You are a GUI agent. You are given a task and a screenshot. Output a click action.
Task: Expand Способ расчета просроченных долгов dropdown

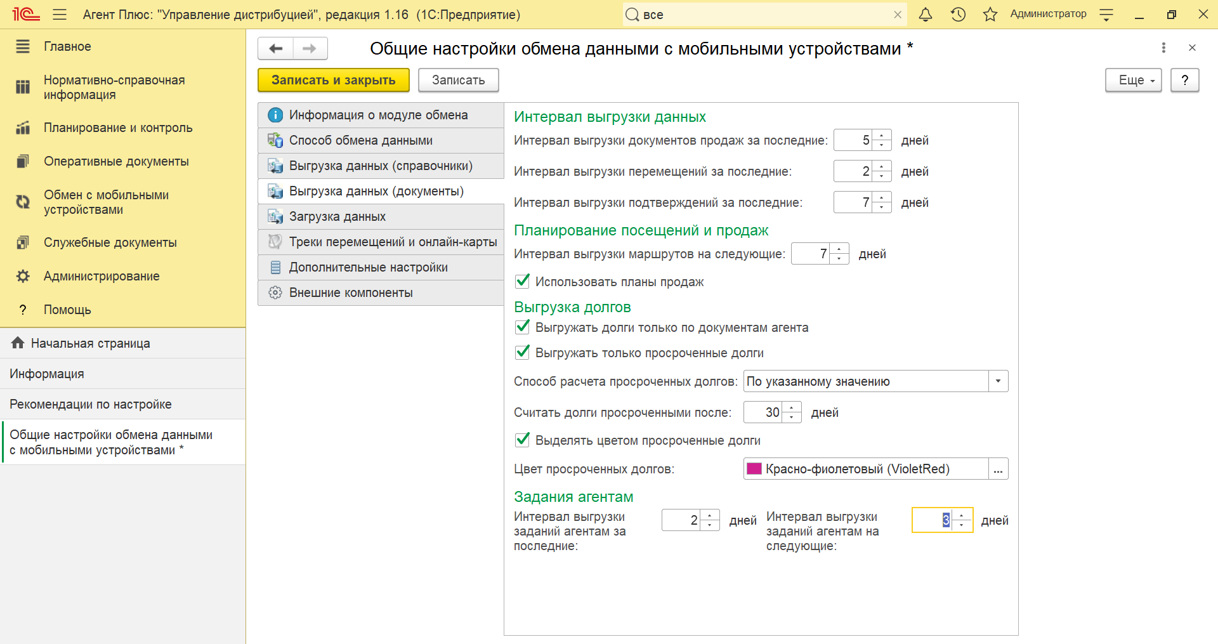click(x=998, y=381)
